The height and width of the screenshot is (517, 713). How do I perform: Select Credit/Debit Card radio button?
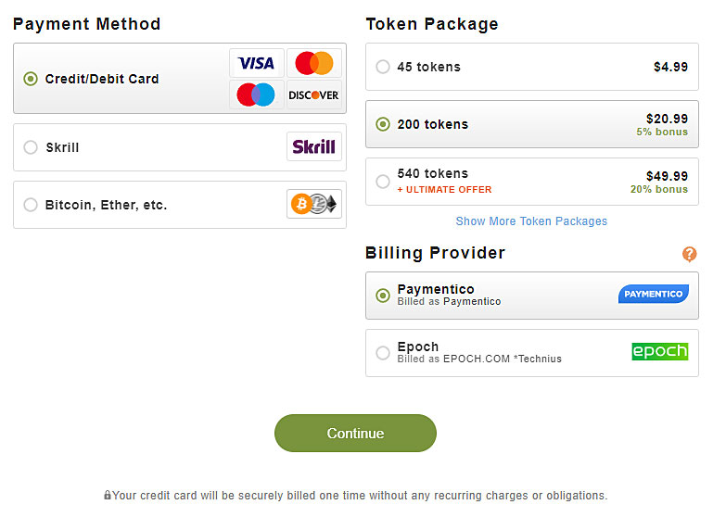coord(31,79)
